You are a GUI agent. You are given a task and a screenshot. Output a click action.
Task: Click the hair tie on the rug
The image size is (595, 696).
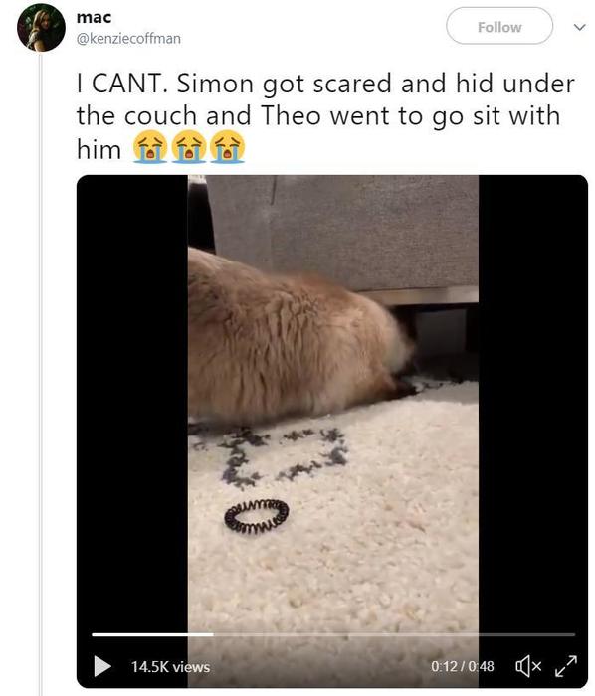256,516
